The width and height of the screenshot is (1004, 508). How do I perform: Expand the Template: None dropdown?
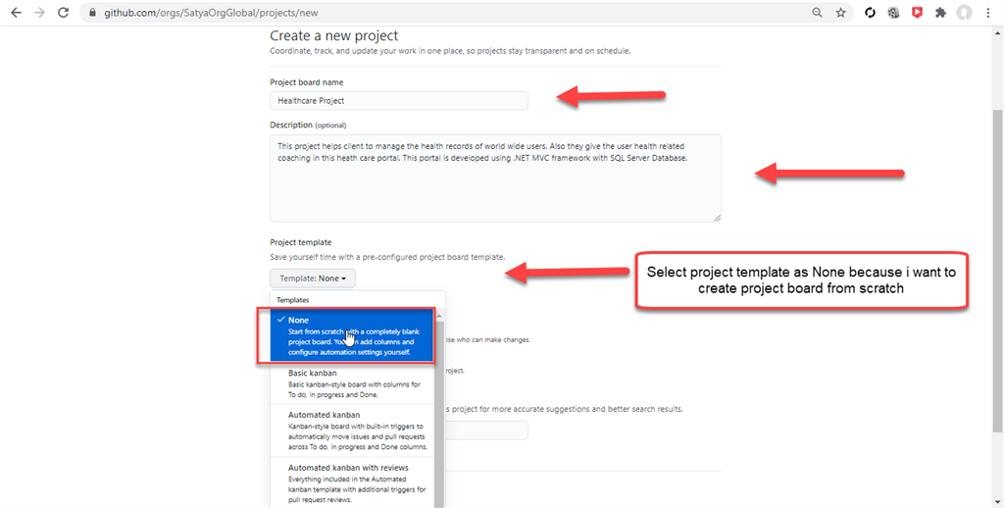tap(313, 279)
